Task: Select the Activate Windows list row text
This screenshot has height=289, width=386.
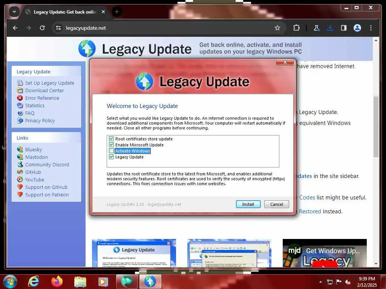Action: pos(133,151)
